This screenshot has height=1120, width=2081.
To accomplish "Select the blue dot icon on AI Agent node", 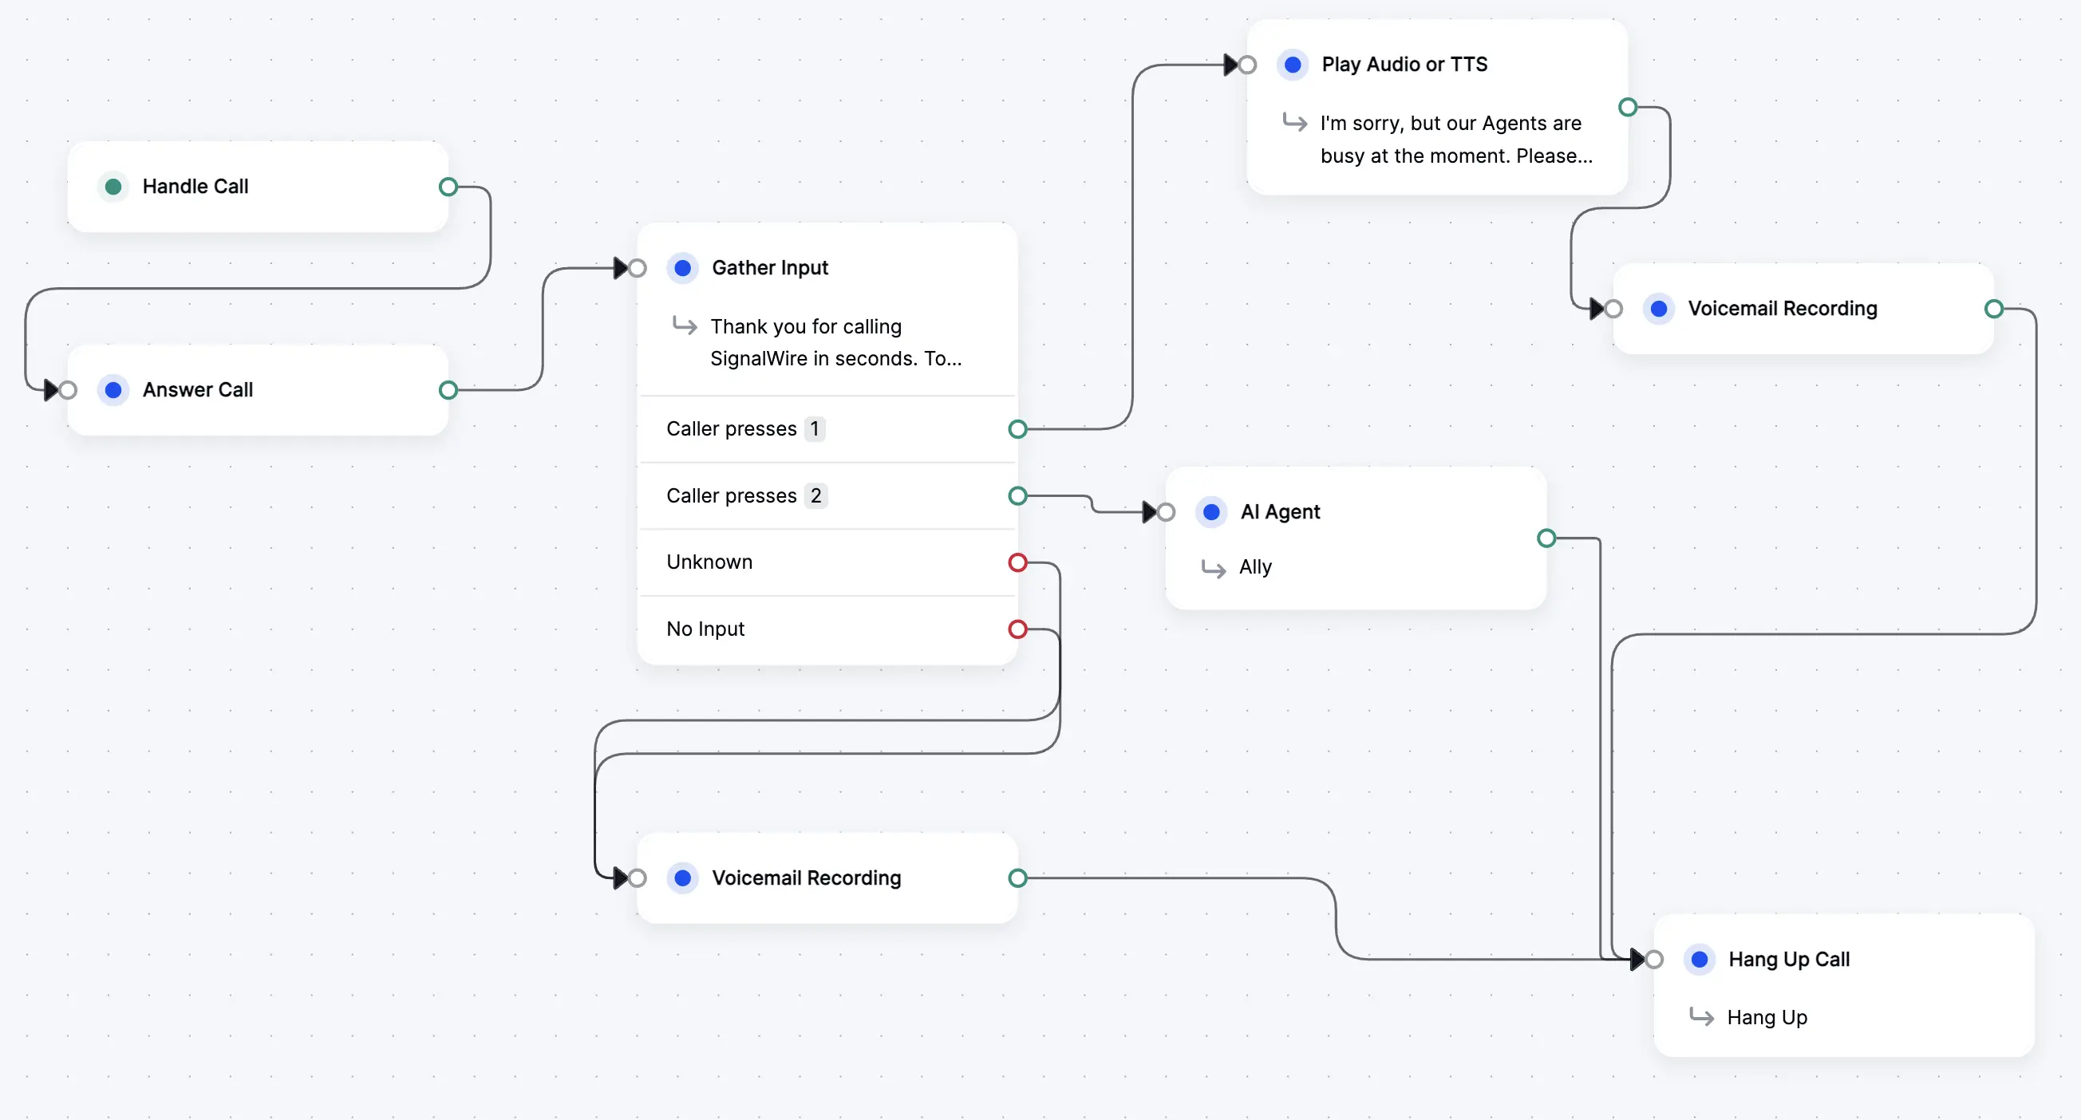I will click(x=1212, y=511).
